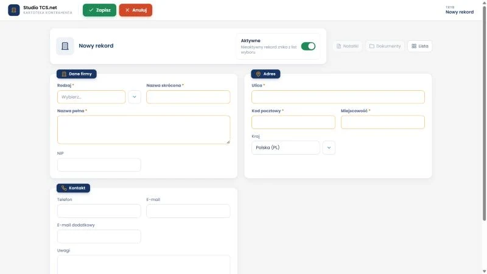Click the Rodzaj Wybierz... combo field
This screenshot has height=274, width=487.
point(91,97)
